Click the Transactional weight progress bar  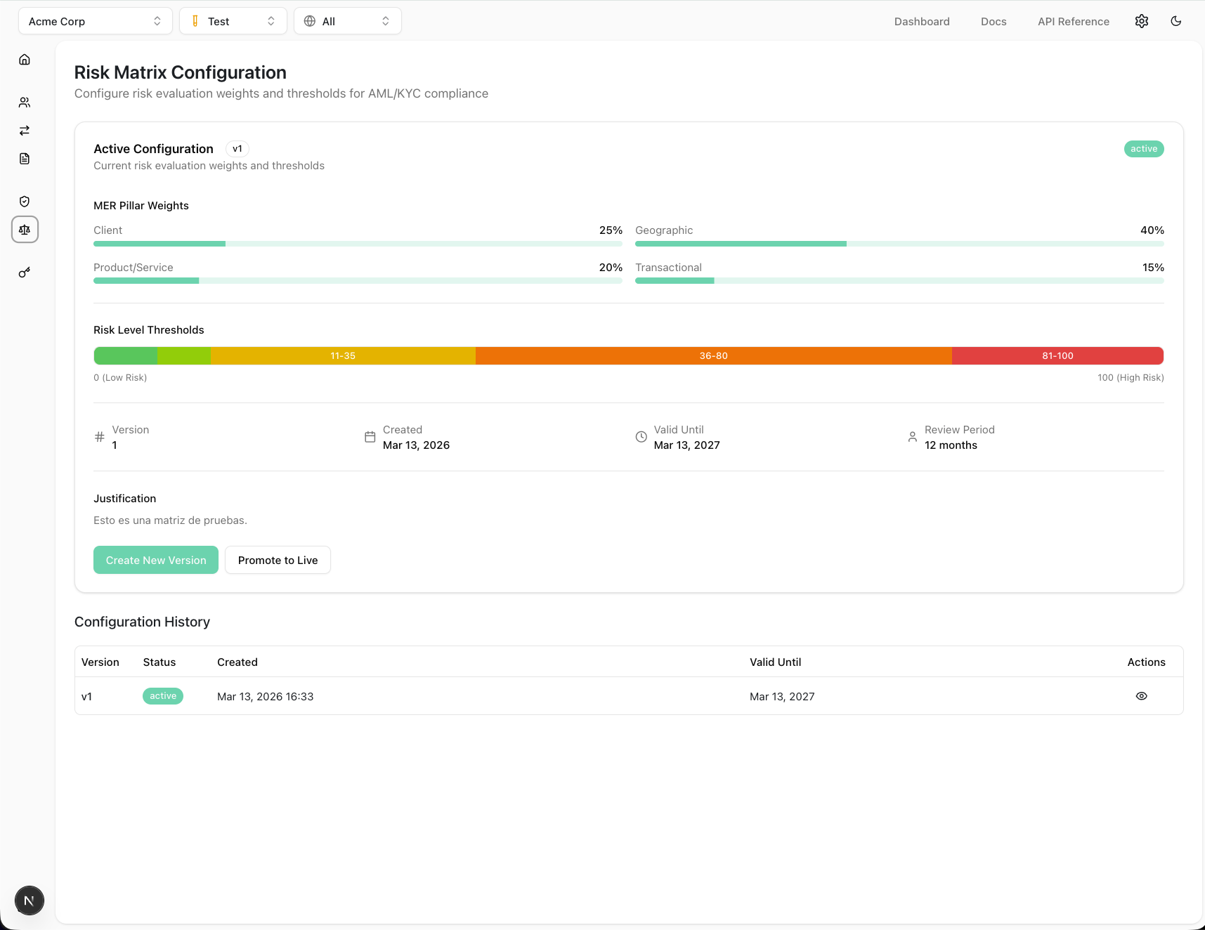[x=899, y=281]
